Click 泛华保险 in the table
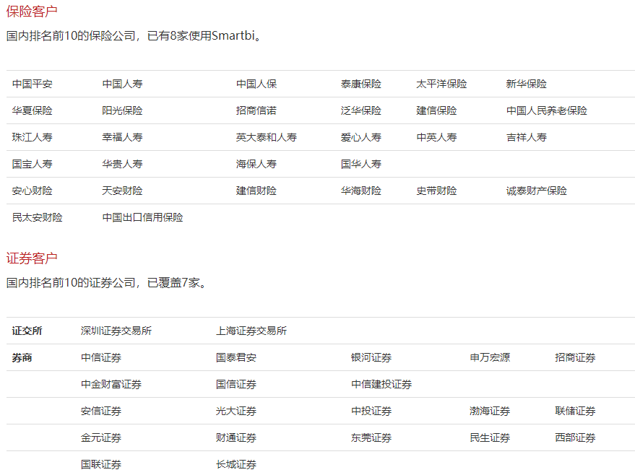This screenshot has width=635, height=475. 360,110
